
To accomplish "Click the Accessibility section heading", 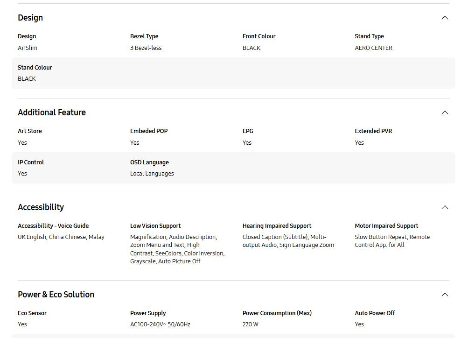I will pyautogui.click(x=41, y=207).
